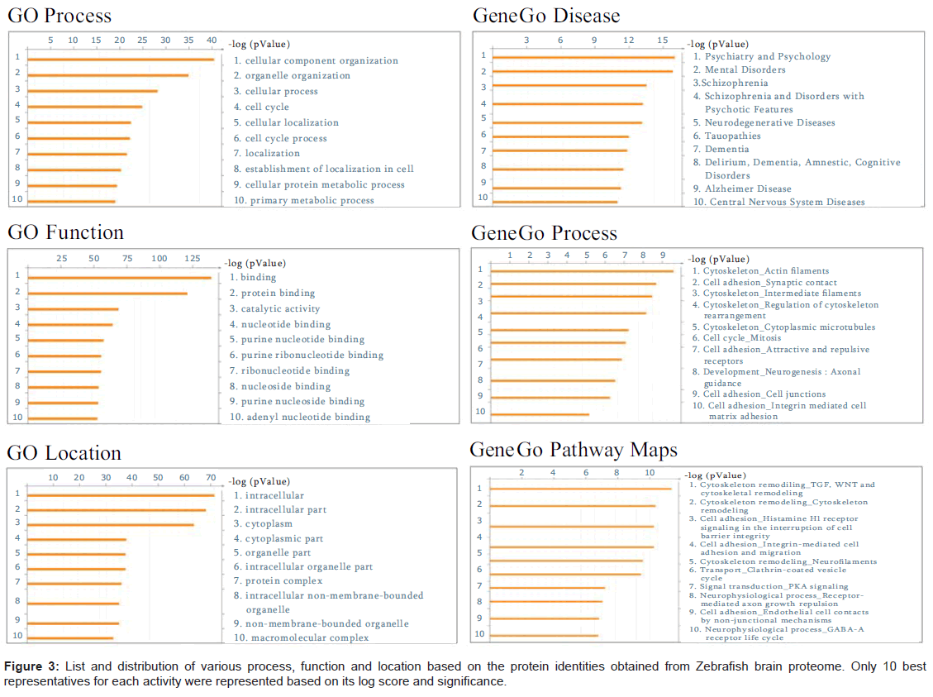
Task: Select the 'Alzheimer Disease' entry
Action: (747, 189)
